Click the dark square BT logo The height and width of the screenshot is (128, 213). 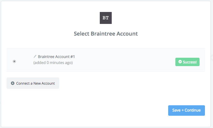coord(106,18)
